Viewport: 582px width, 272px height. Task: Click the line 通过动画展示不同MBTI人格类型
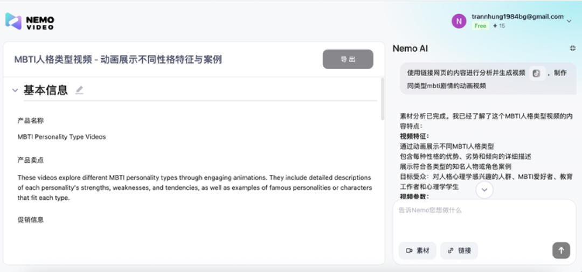(x=447, y=146)
